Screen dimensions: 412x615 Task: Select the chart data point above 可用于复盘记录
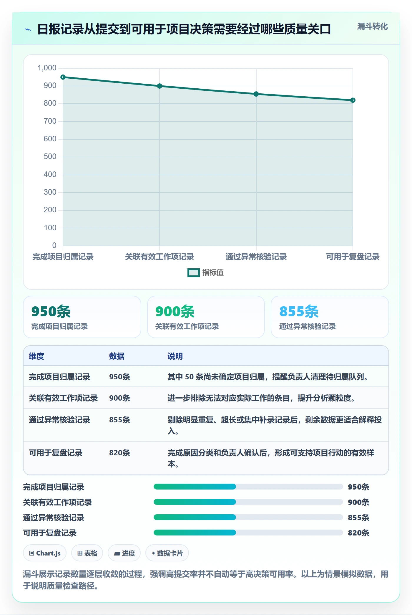[353, 100]
